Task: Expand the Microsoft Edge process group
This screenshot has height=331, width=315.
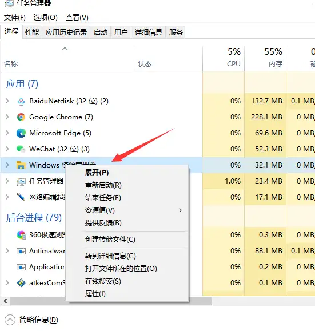Action: pos(7,133)
